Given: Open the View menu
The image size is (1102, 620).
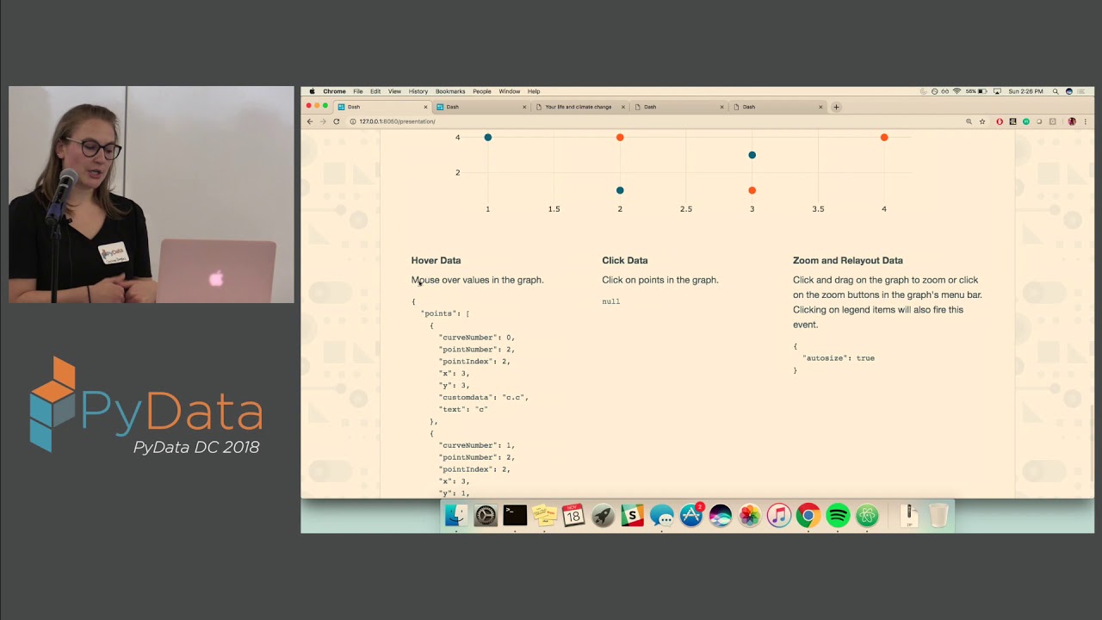Looking at the screenshot, I should pyautogui.click(x=394, y=91).
